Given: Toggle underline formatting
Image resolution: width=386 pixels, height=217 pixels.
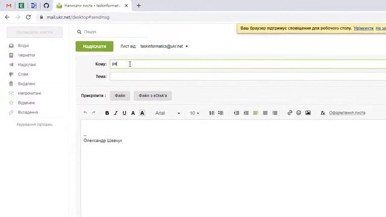Looking at the screenshot, I should pyautogui.click(x=124, y=113).
